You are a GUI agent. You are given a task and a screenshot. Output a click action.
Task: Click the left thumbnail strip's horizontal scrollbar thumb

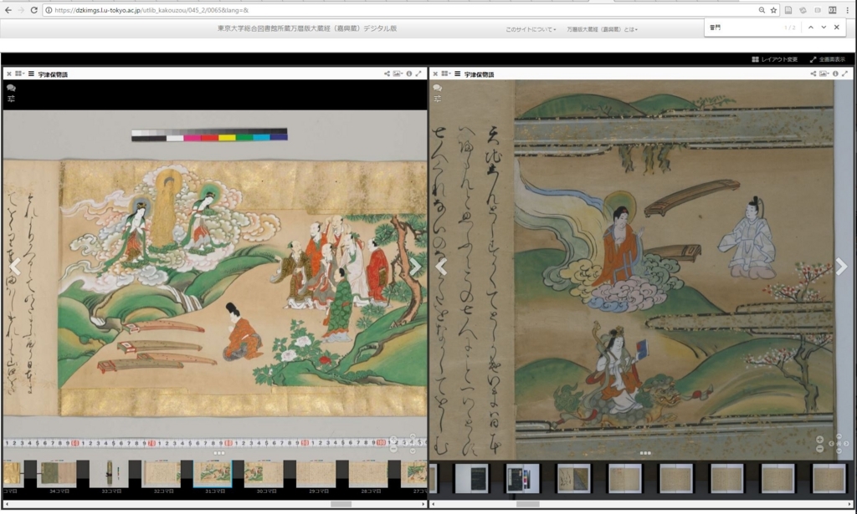click(341, 504)
